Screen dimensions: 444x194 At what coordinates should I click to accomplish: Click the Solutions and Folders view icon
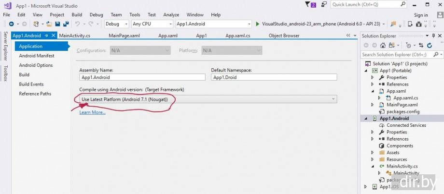click(x=391, y=45)
